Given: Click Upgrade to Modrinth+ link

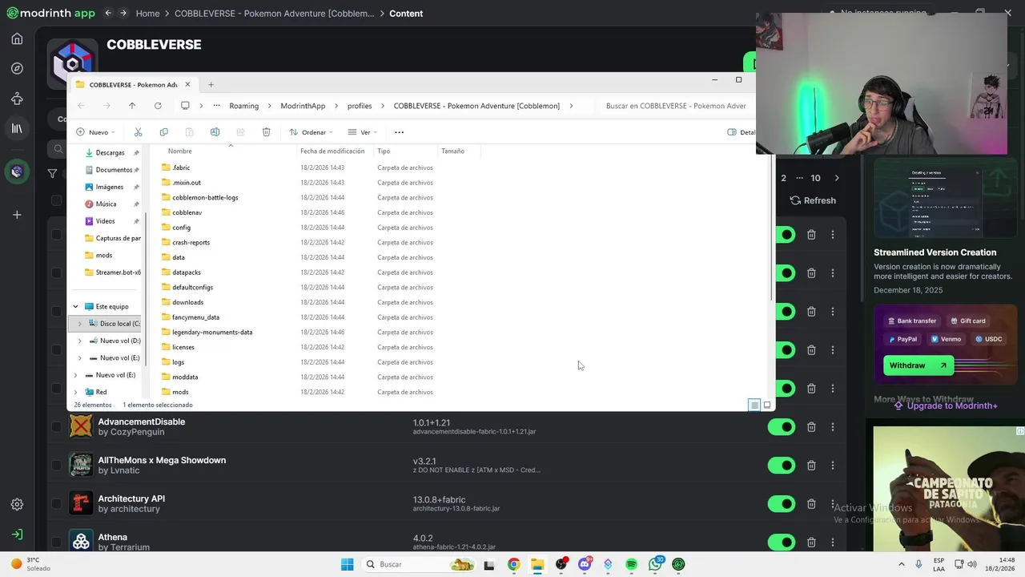Looking at the screenshot, I should point(945,406).
